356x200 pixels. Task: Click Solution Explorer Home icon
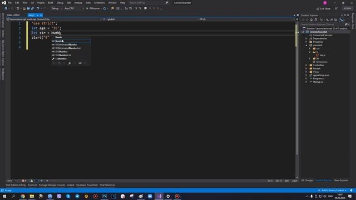click(x=311, y=20)
